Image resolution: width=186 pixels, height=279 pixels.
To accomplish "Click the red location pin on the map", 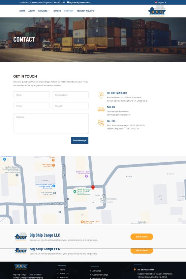I will pos(93,187).
